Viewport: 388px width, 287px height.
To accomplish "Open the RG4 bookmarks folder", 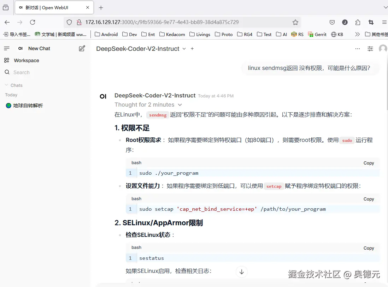I will (245, 34).
